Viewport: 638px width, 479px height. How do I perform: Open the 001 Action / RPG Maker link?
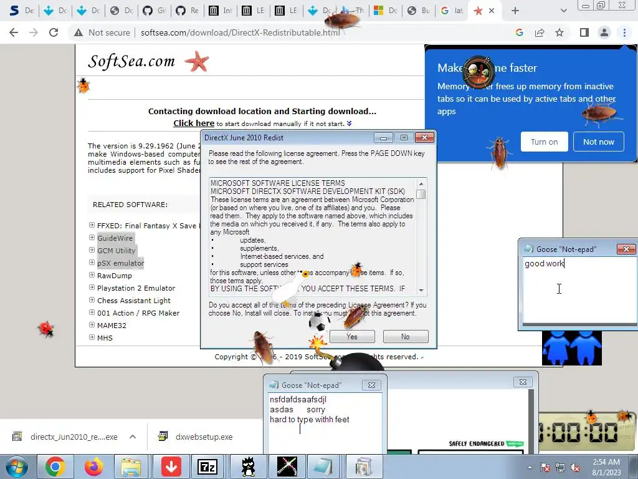click(x=138, y=313)
